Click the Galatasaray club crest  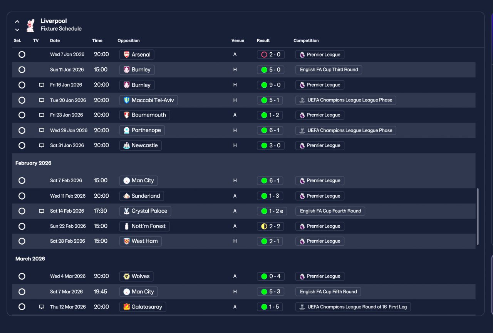click(126, 307)
